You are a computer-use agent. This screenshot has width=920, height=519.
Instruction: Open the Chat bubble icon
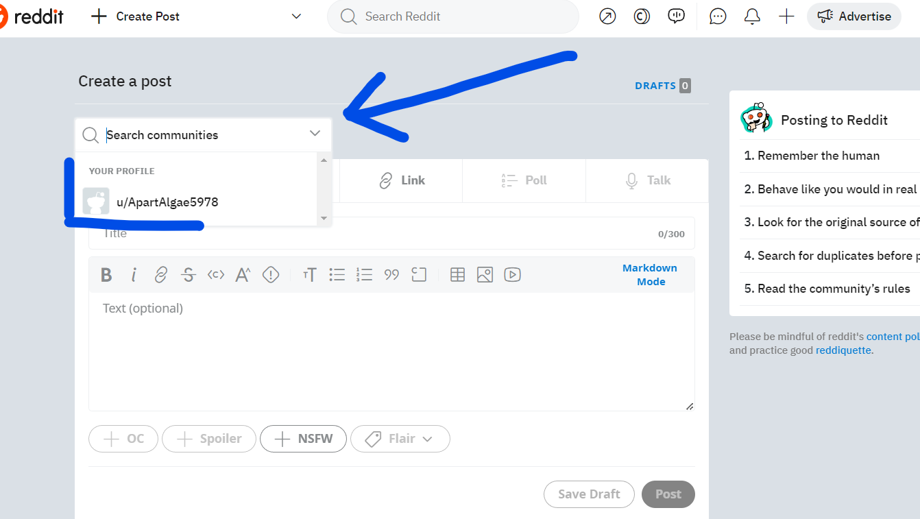(x=718, y=16)
